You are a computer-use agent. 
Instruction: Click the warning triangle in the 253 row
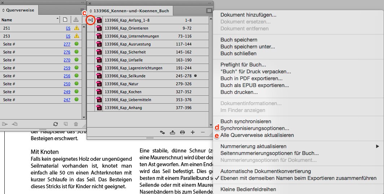(x=77, y=36)
